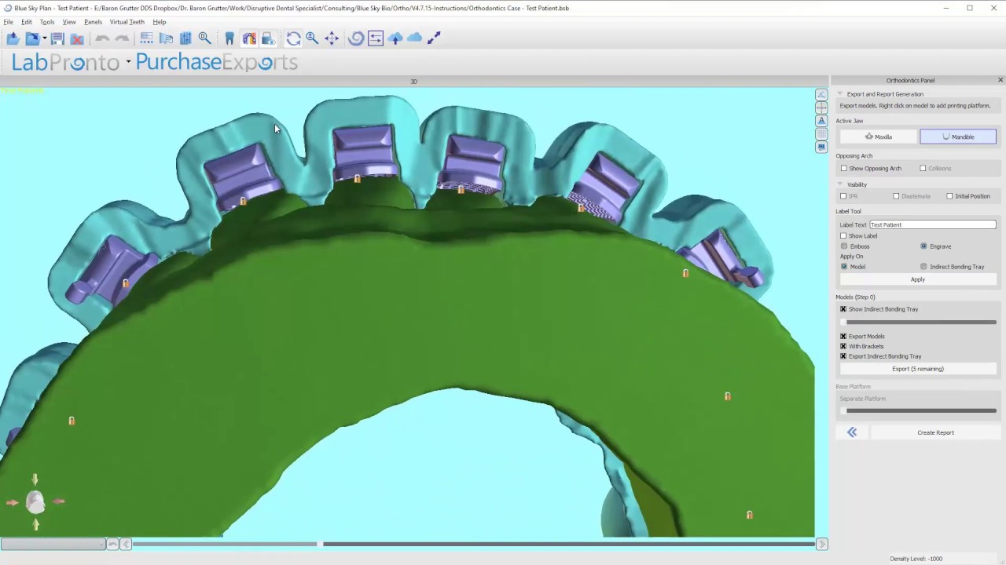
Task: Open the File menu
Action: pos(8,22)
